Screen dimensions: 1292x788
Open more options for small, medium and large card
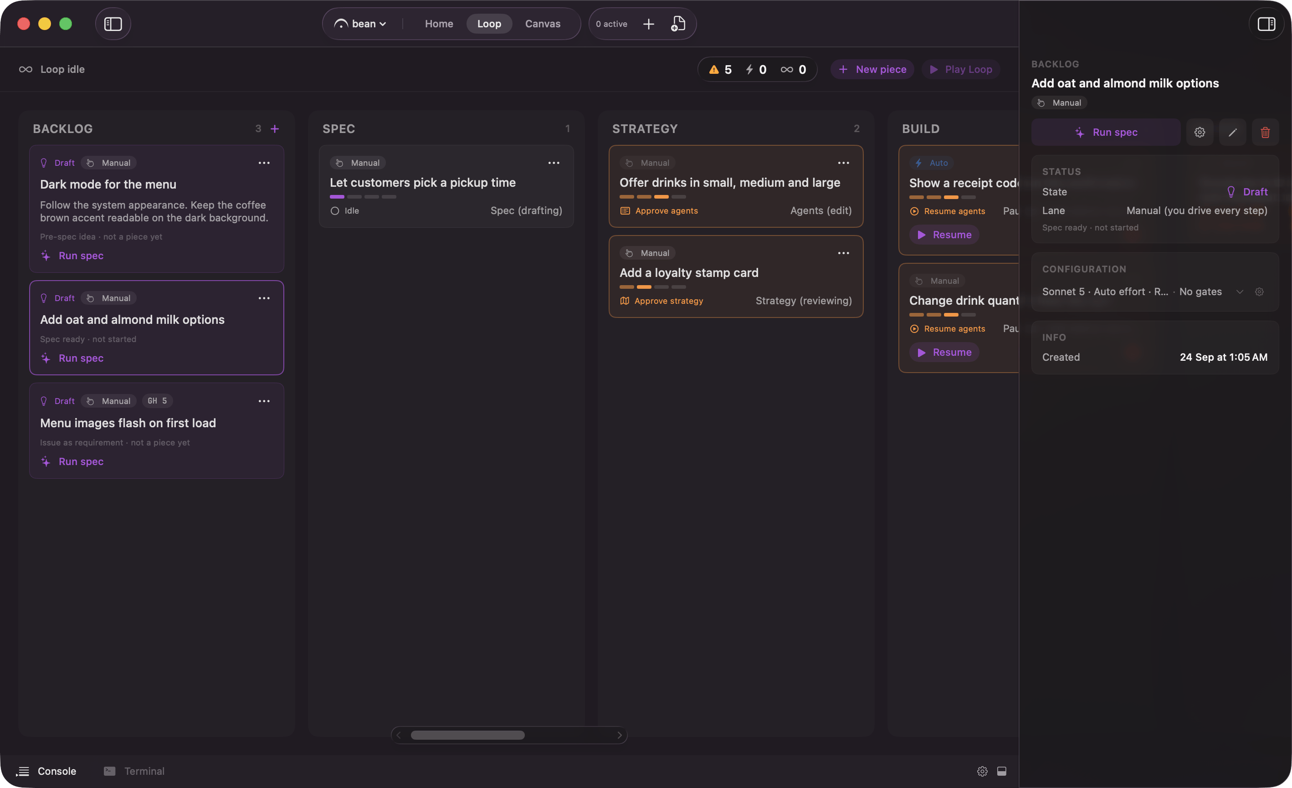coord(843,163)
